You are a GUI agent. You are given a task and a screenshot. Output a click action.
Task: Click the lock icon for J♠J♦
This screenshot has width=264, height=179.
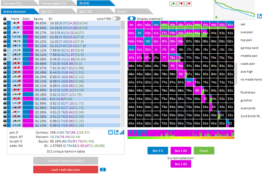point(5,32)
